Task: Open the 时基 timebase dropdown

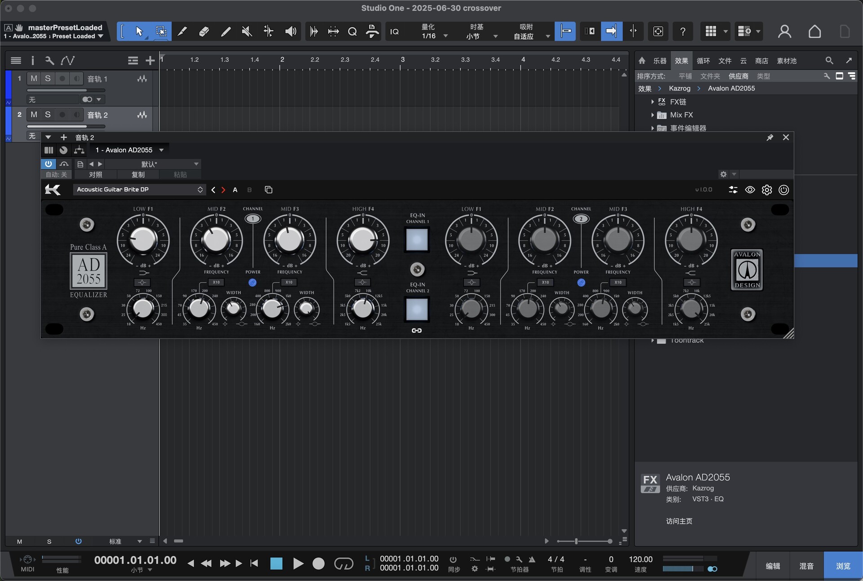Action: click(481, 36)
